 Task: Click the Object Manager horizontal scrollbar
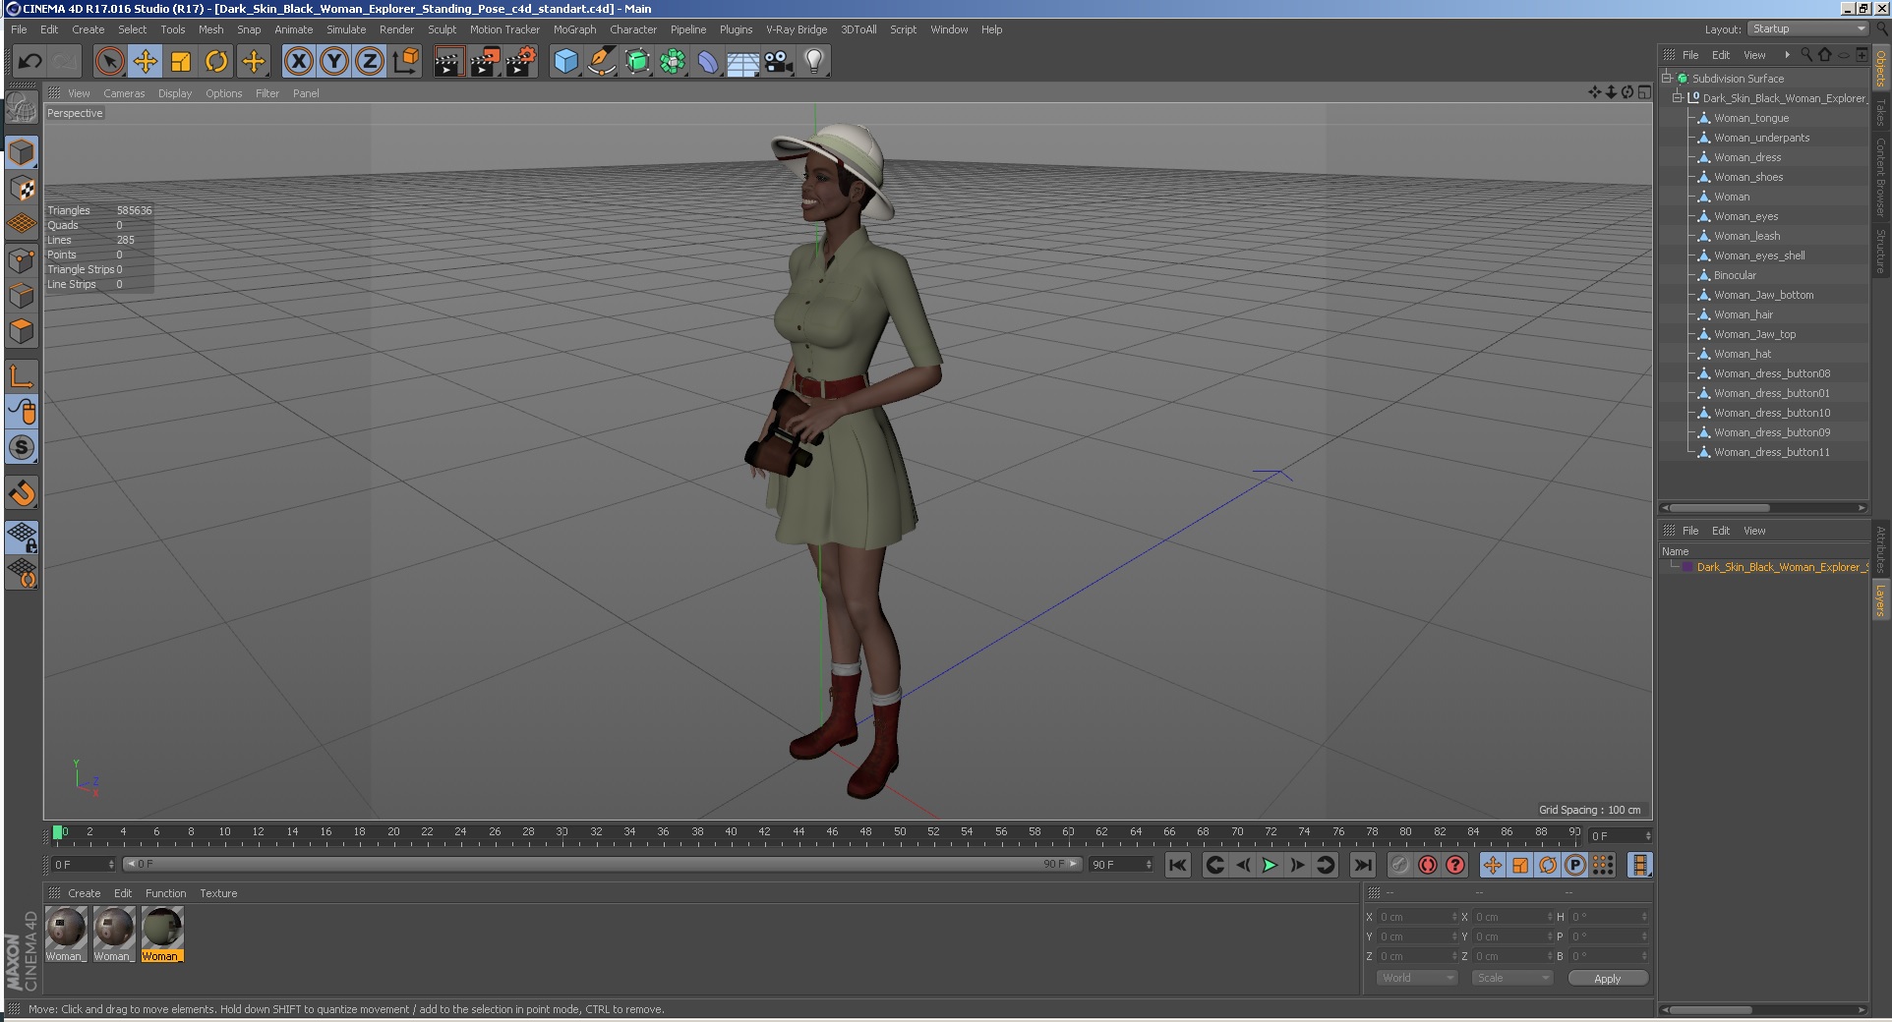pos(1719,508)
